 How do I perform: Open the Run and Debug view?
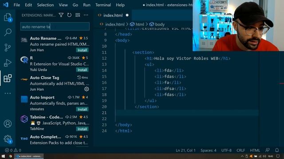(8, 63)
